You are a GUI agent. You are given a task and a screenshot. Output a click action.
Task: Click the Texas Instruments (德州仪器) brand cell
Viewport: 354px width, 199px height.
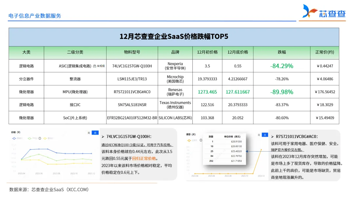coord(175,105)
